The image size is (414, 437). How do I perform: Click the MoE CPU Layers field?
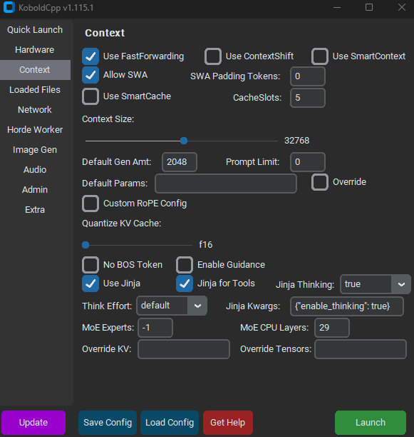[x=332, y=328]
